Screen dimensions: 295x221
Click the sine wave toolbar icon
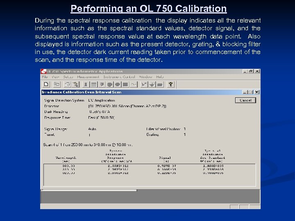tap(134, 85)
